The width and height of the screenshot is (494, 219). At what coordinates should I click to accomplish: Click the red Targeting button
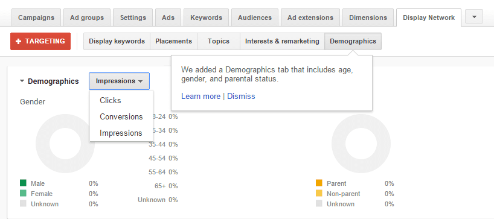(x=40, y=41)
